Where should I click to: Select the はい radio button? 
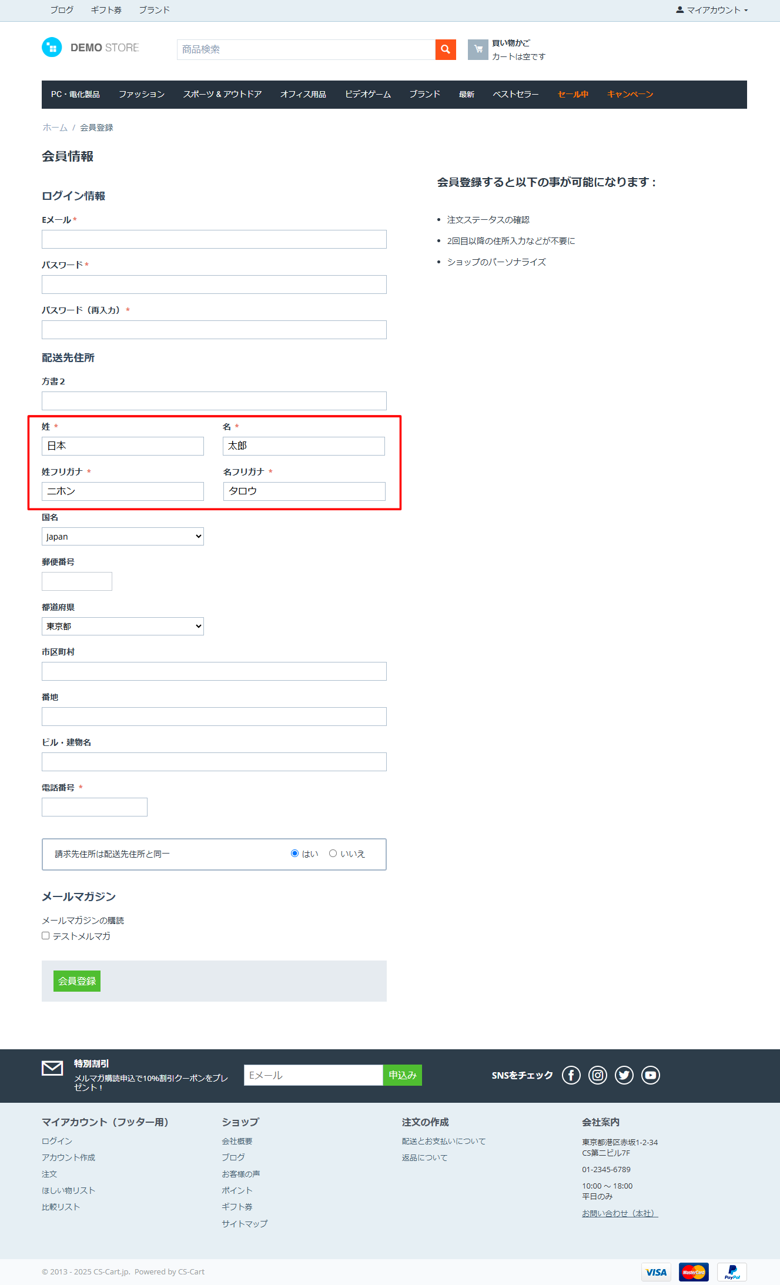[295, 854]
